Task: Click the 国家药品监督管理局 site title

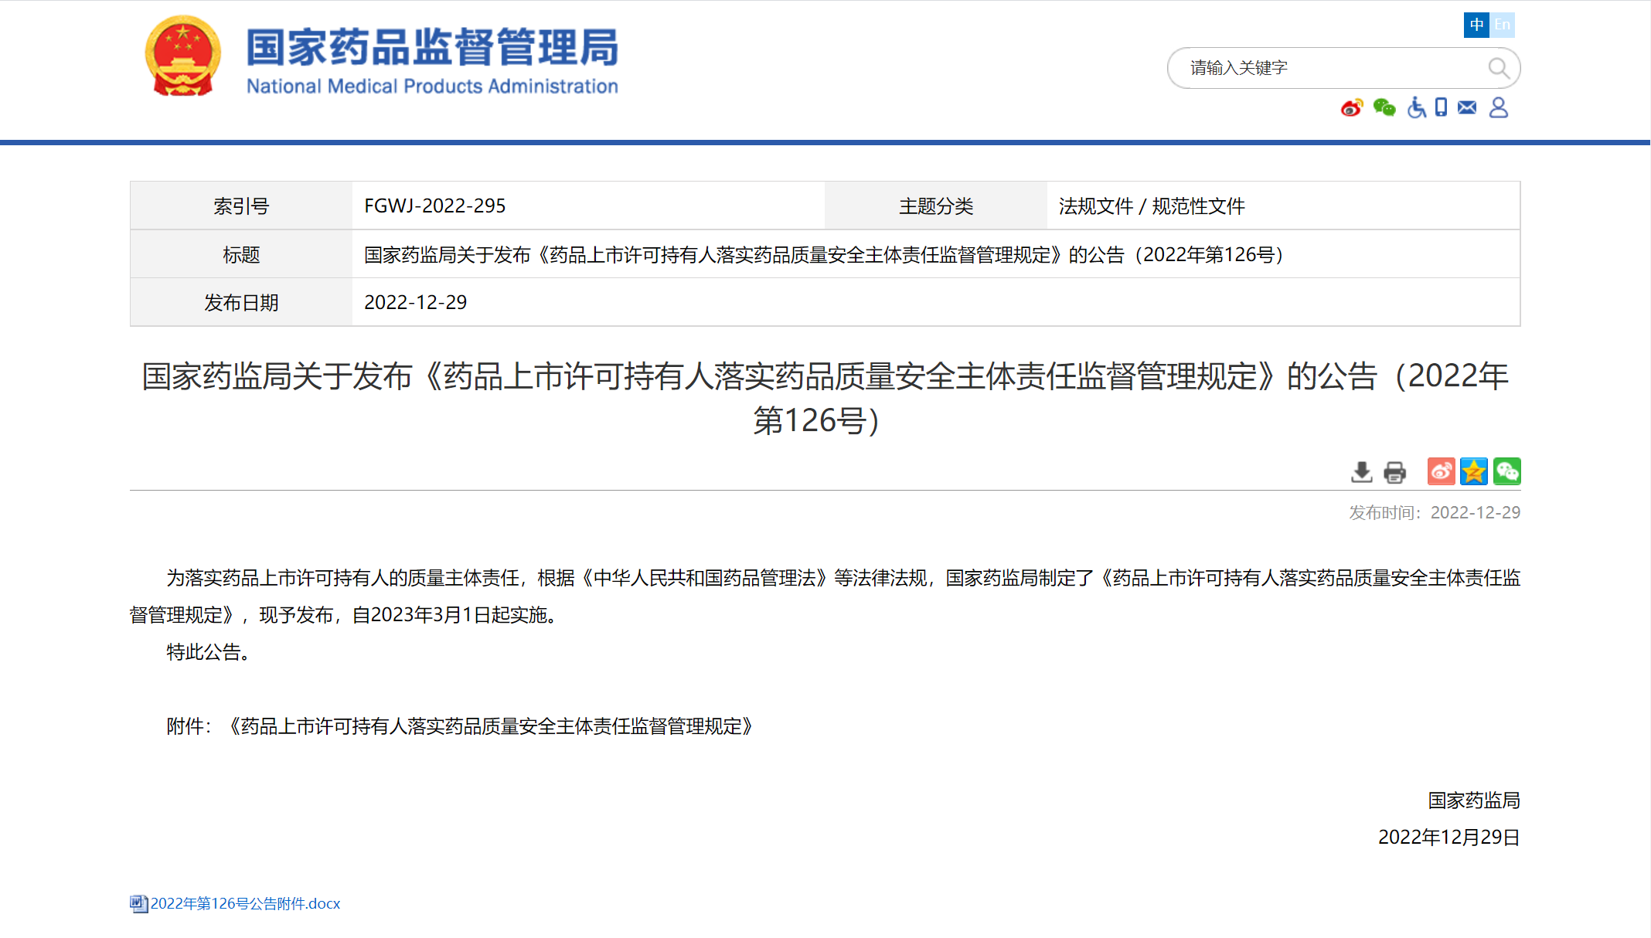Action: 432,47
